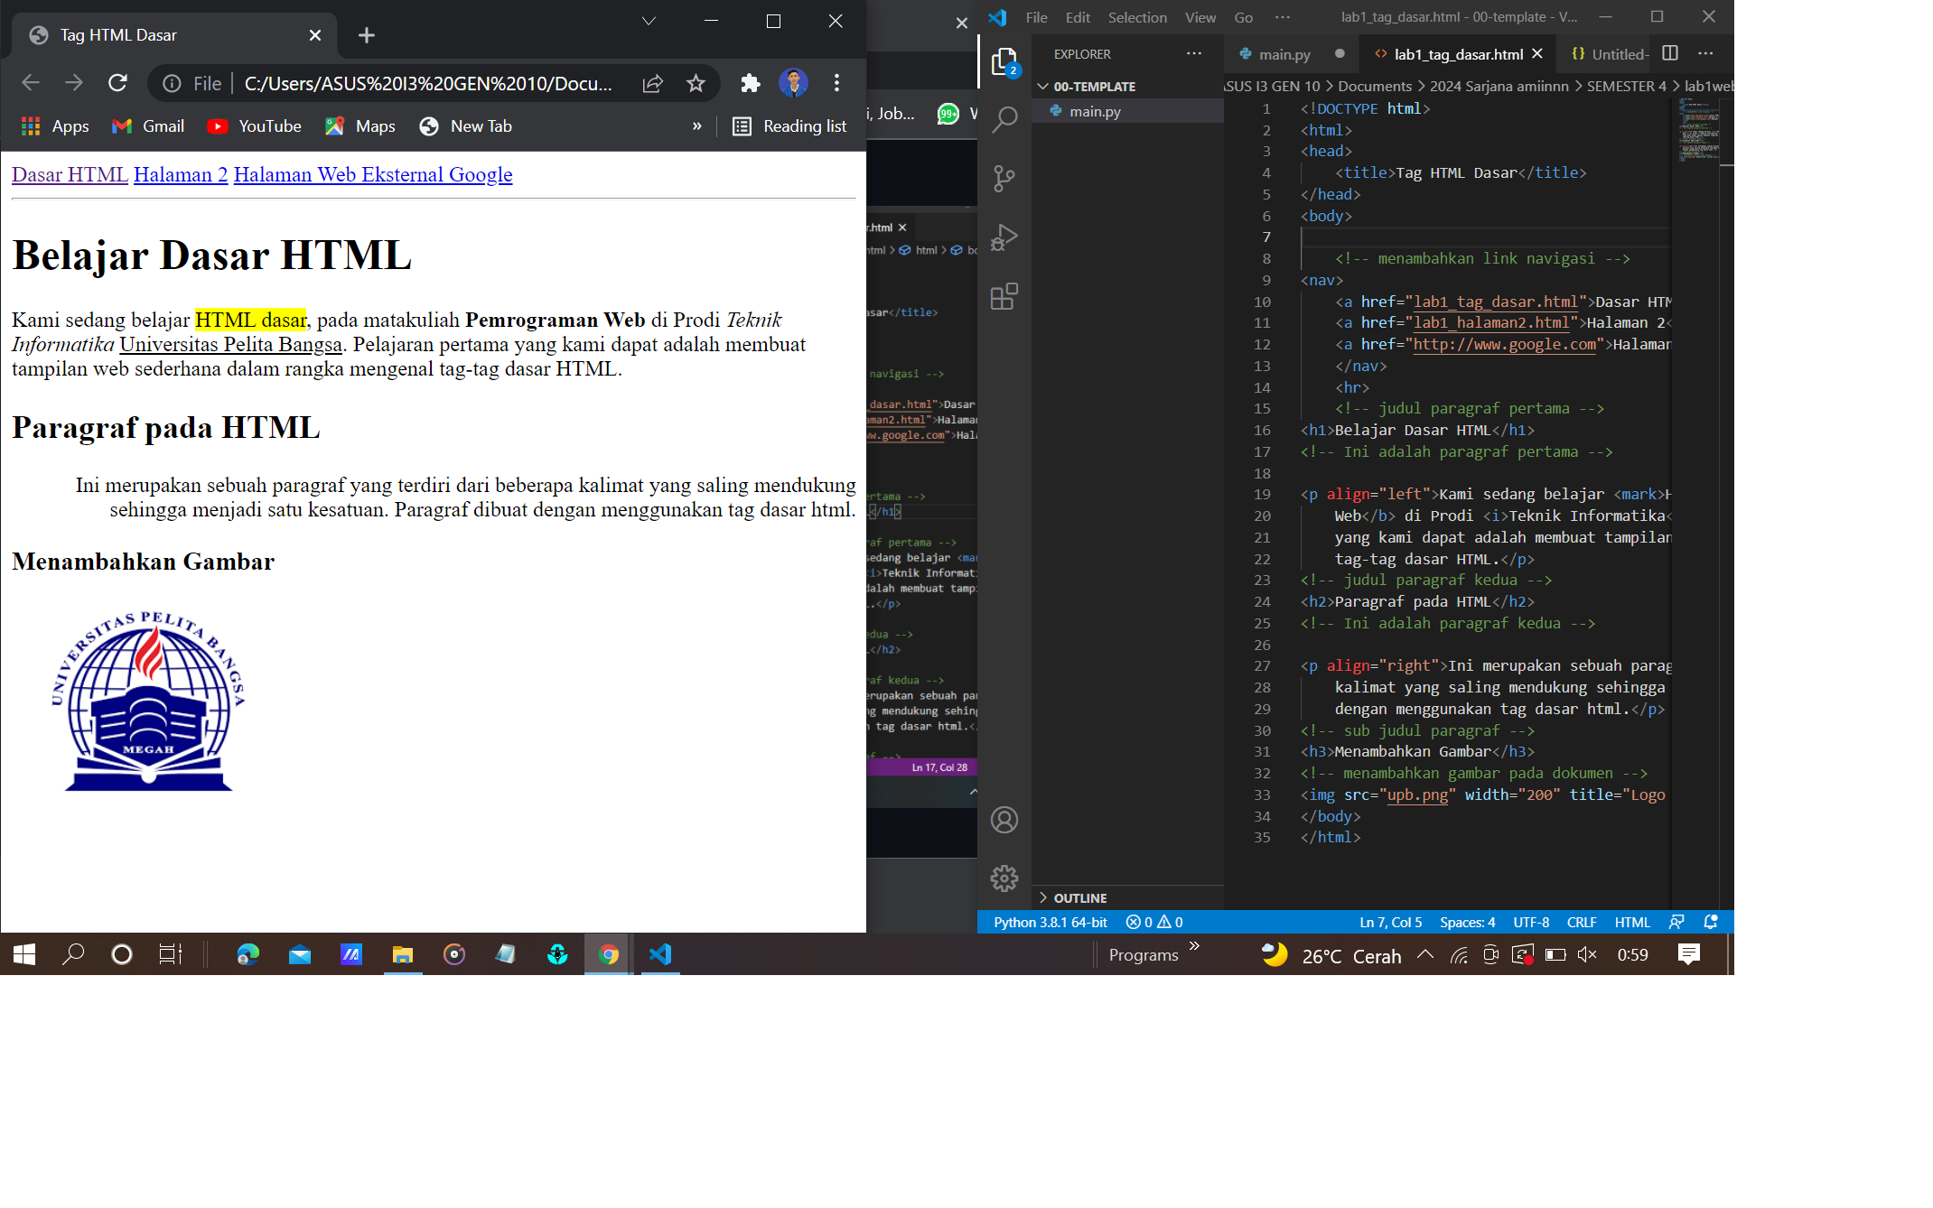Viewport: 1933px width, 1208px height.
Task: Reload the page in Chrome
Action: pyautogui.click(x=117, y=83)
